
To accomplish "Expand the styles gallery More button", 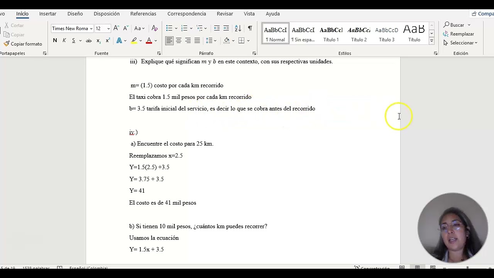I will (431, 41).
